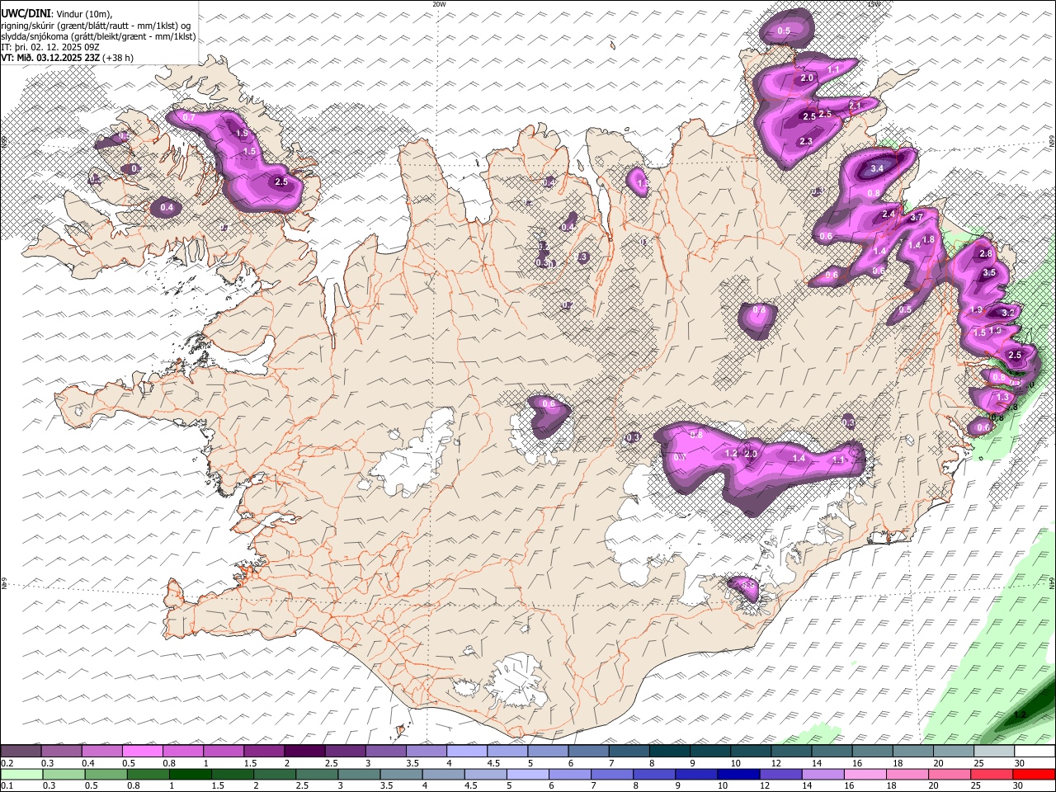Image resolution: width=1056 pixels, height=792 pixels.
Task: Click the 3.7 snowfall value
Action: click(x=916, y=218)
